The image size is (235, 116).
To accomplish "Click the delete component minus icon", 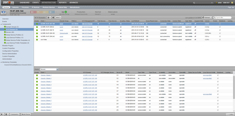I will click(x=53, y=18).
